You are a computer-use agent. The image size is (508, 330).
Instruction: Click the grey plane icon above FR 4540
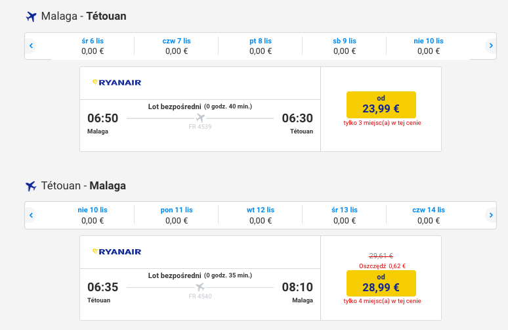point(200,287)
